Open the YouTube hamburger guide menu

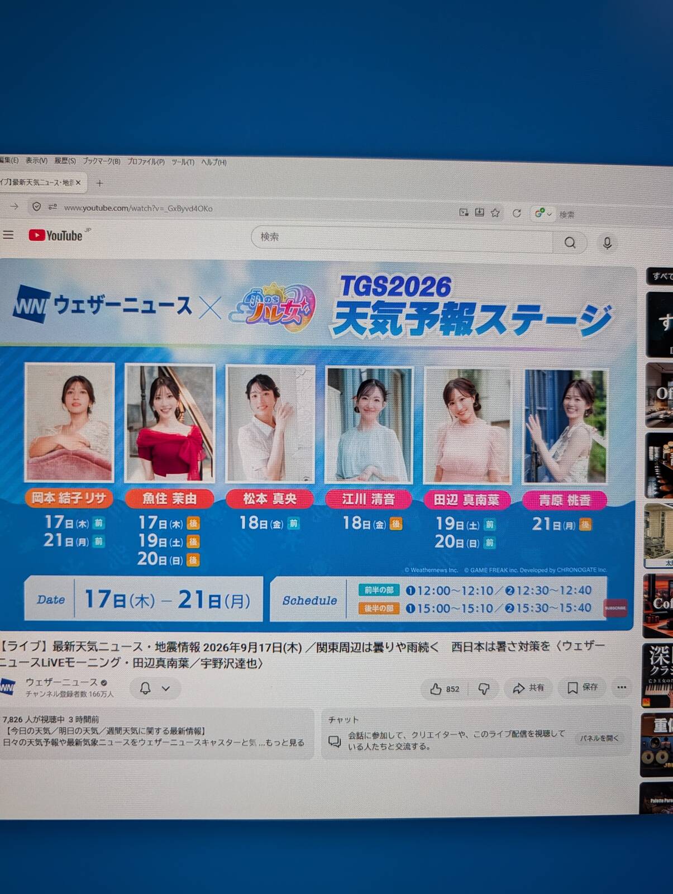click(8, 235)
